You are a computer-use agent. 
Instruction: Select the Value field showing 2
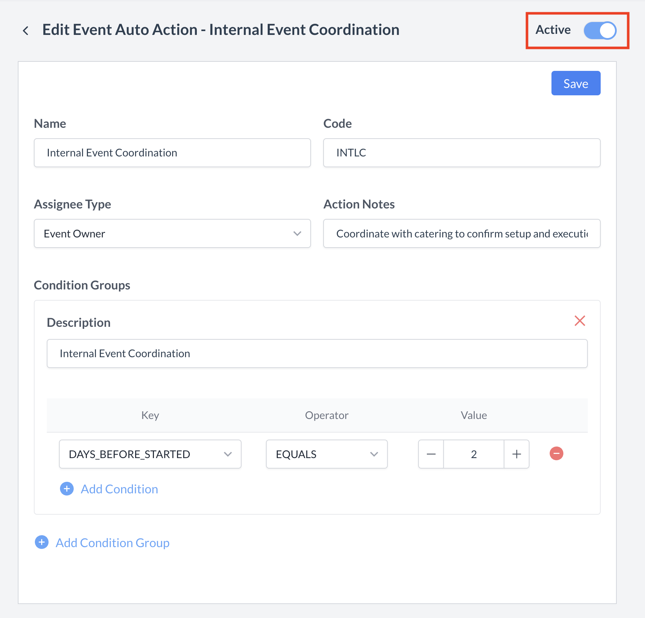[x=473, y=454]
